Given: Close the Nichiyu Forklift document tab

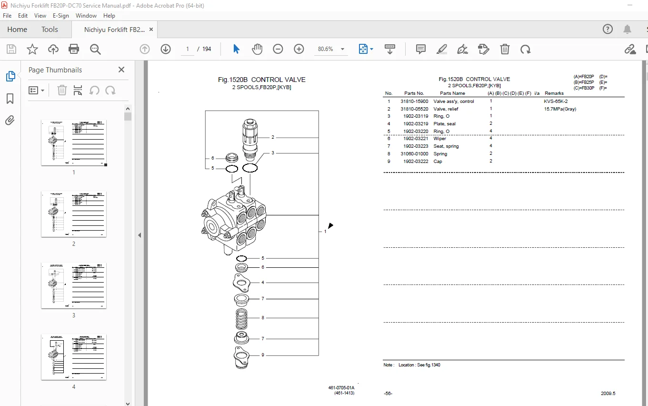Looking at the screenshot, I should 151,30.
